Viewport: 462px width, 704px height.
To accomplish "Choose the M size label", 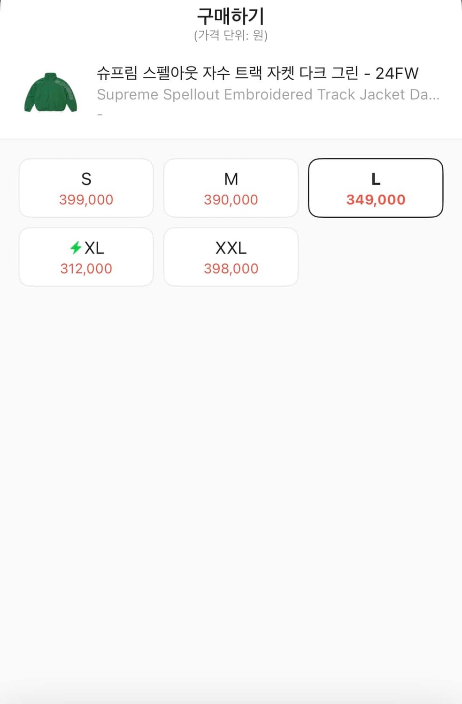I will (x=231, y=179).
